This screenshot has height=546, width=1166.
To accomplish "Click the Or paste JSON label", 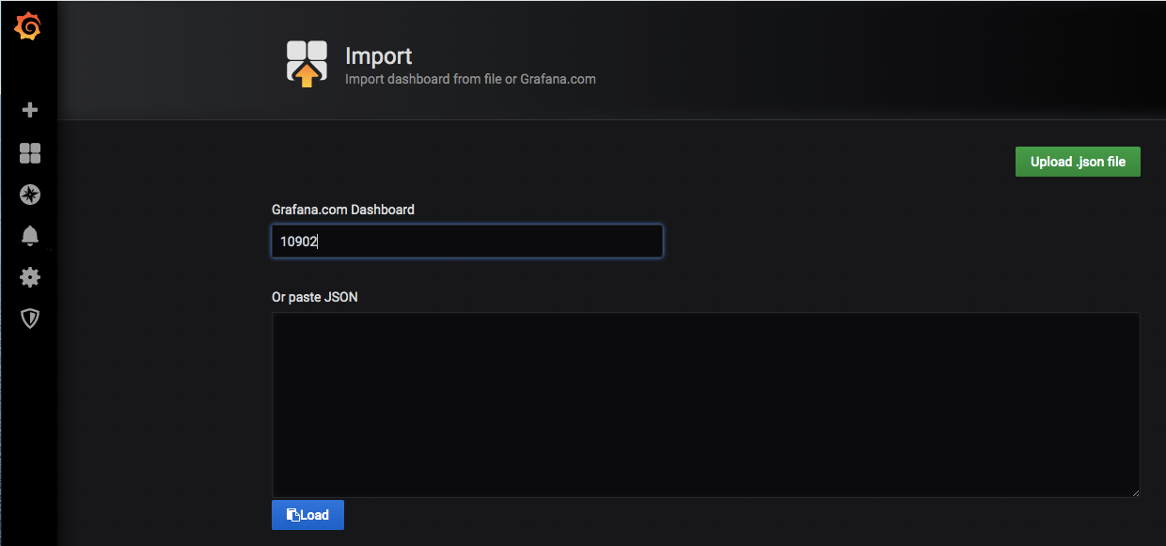I will click(315, 297).
